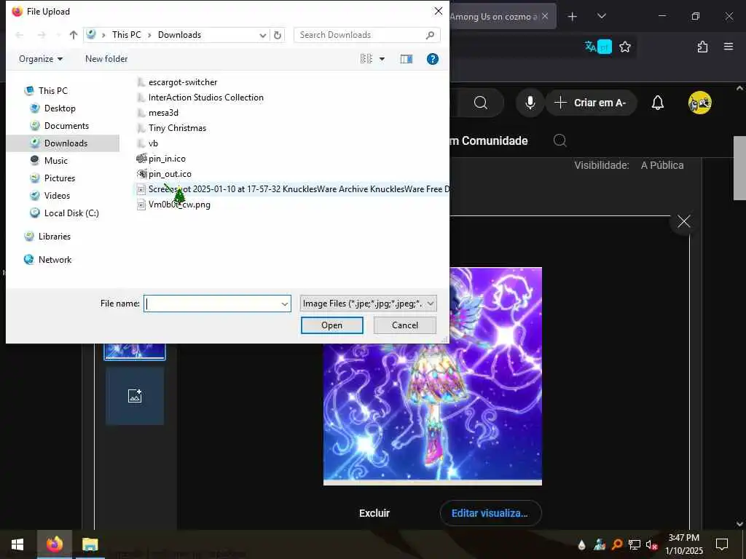Click the Criar create button

click(x=590, y=103)
